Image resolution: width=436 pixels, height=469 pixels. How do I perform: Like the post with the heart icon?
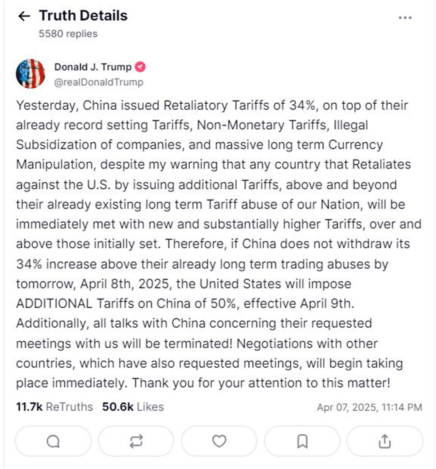(x=219, y=441)
